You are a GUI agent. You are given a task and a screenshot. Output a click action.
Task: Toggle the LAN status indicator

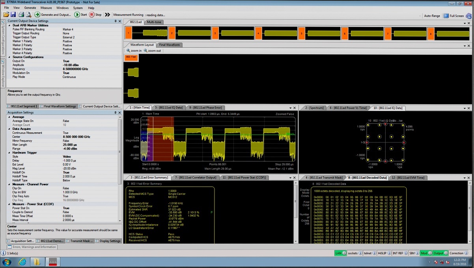point(340,253)
